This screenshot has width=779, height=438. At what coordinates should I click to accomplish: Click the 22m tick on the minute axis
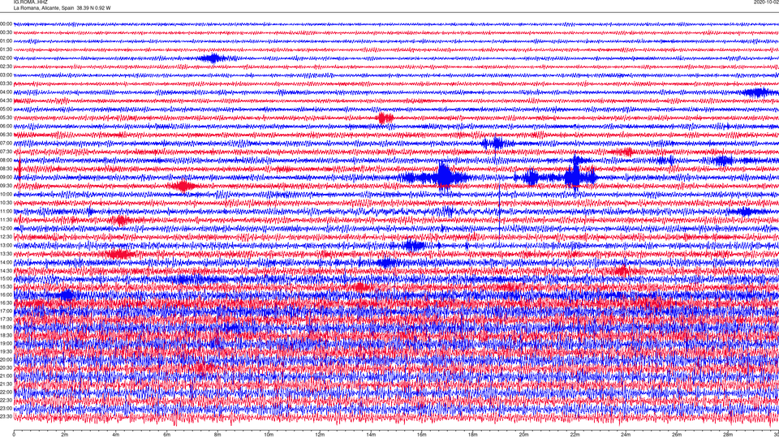coord(575,435)
